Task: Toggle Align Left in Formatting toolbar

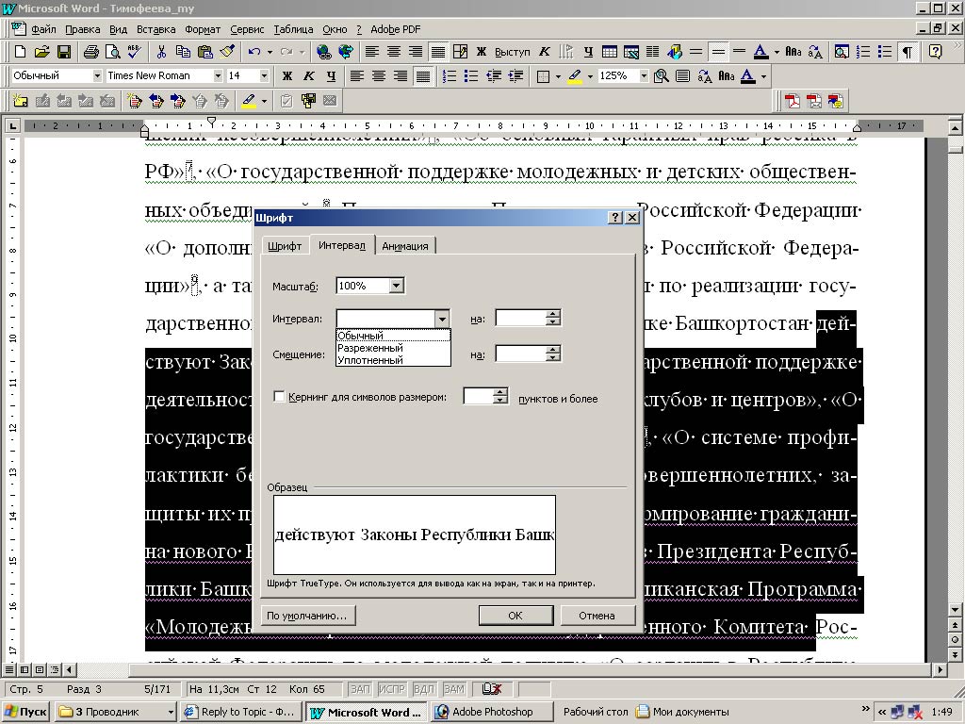Action: click(356, 76)
